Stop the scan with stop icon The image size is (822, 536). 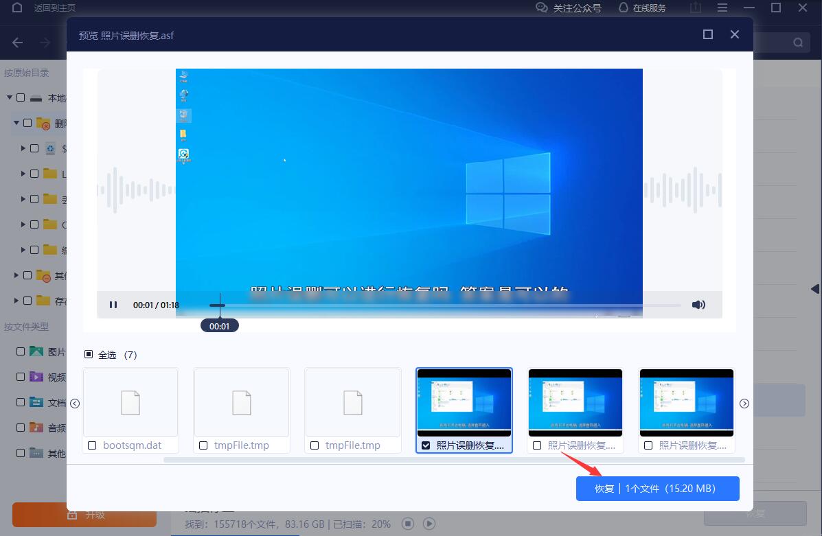[x=408, y=524]
